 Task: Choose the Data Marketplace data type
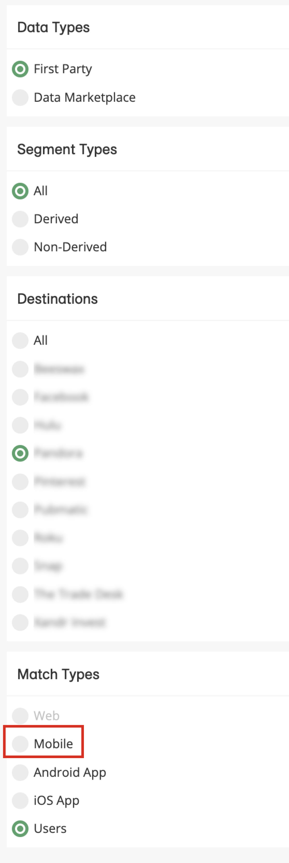[x=20, y=97]
